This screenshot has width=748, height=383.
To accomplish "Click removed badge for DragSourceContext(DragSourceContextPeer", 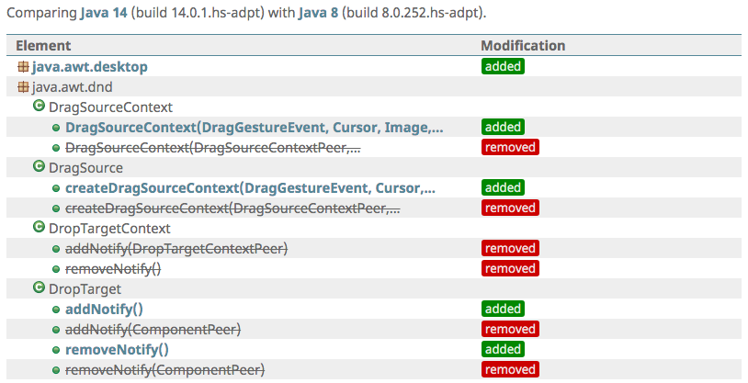I will pos(510,147).
